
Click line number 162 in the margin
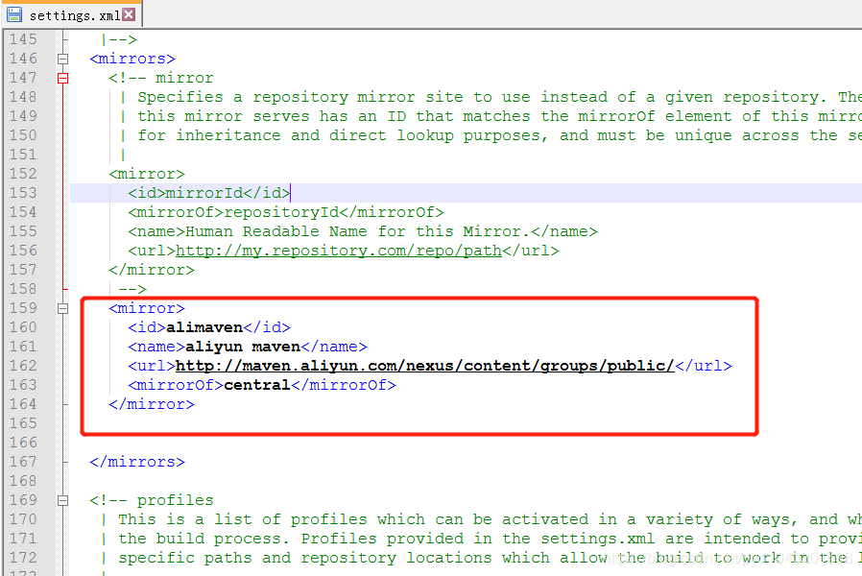coord(23,366)
